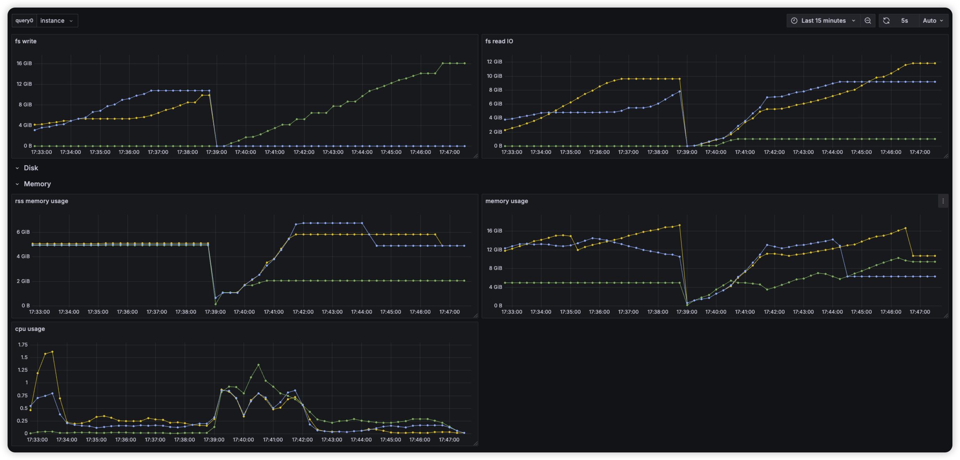Click the cpu usage panel resize handle
Screen dimensions: 960x460
point(476,443)
